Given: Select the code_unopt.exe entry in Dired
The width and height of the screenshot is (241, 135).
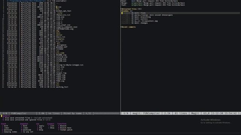Looking at the screenshot, I should (63, 25).
